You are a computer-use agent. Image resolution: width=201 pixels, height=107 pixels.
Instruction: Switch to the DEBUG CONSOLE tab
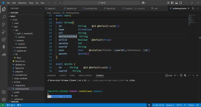(x=85, y=75)
